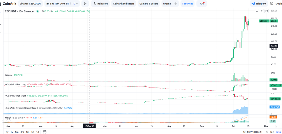This screenshot has height=134, width=282.
Task: Click the time axis settings circle icon
Action: [276, 126]
